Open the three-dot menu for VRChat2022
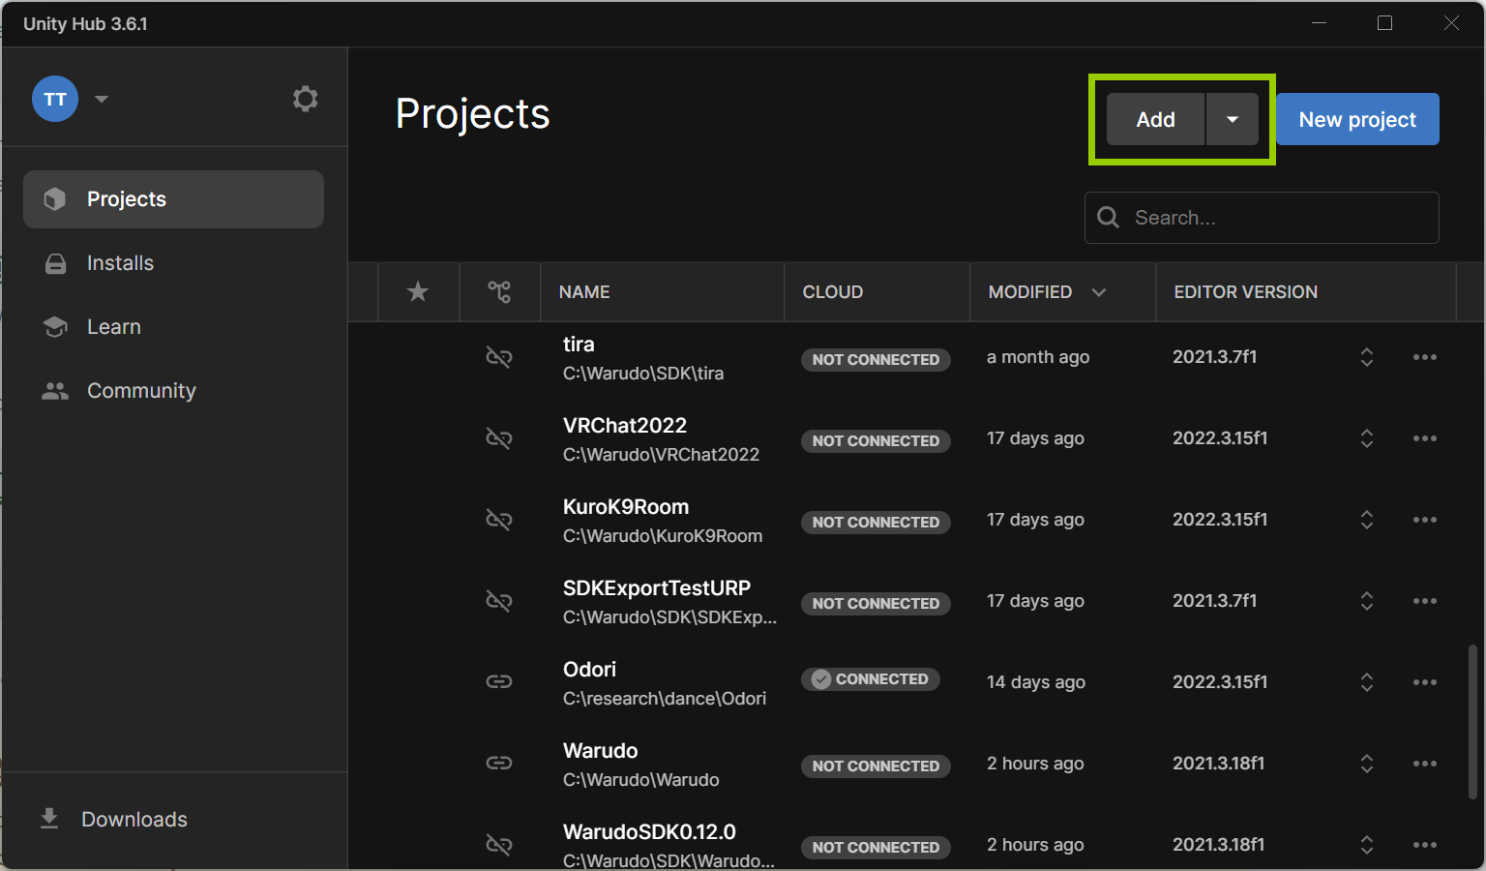 pos(1424,438)
